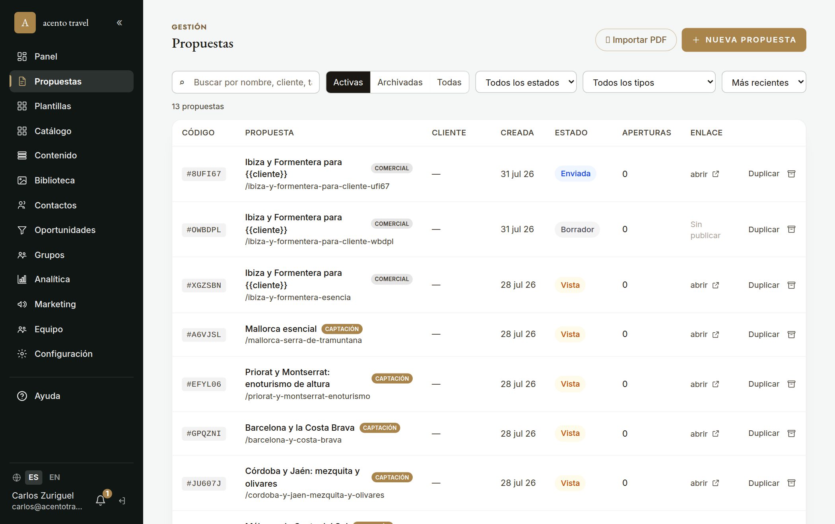Click the Ayuda question mark icon
The width and height of the screenshot is (835, 524).
tap(22, 396)
